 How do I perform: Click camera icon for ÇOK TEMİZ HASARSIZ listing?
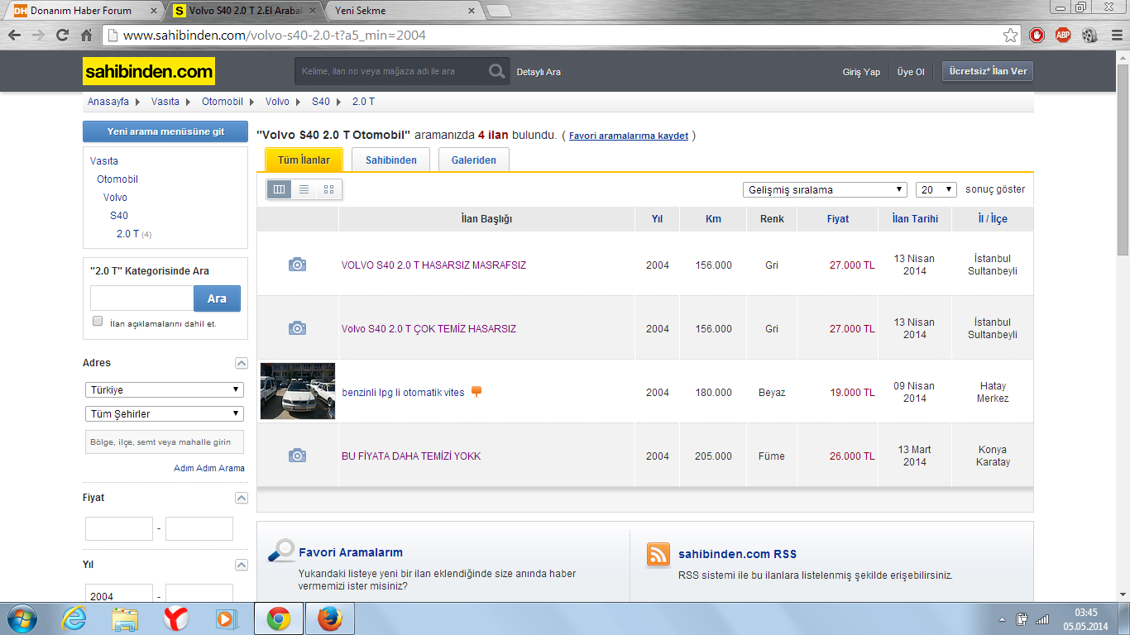pyautogui.click(x=297, y=328)
